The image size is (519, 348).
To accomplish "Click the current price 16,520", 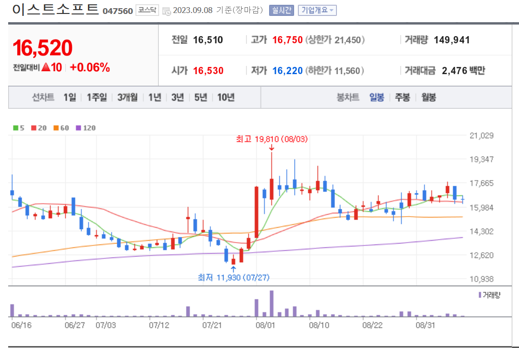I will click(42, 48).
